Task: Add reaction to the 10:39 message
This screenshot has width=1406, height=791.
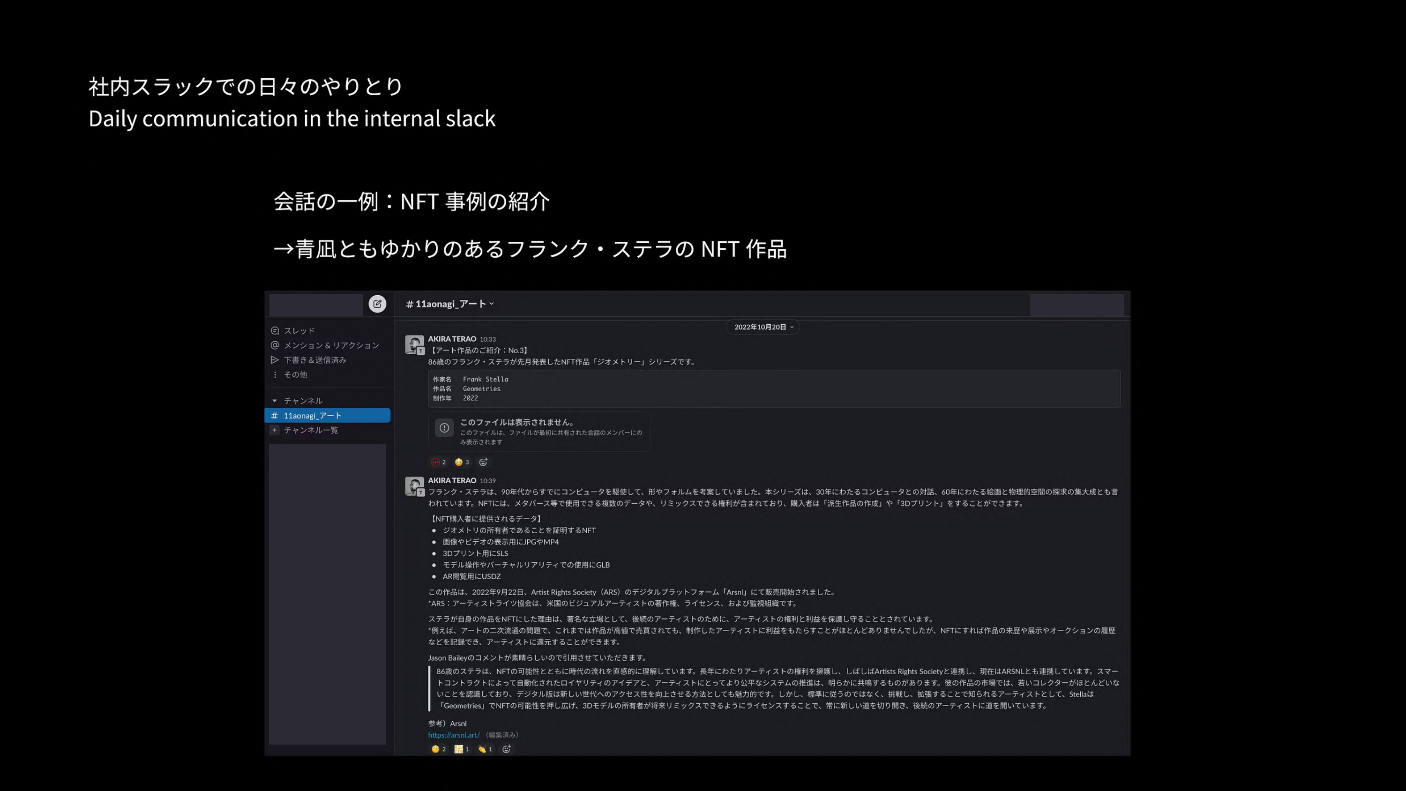Action: pos(507,749)
